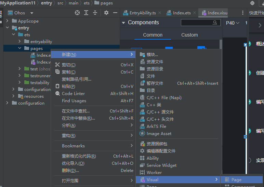264x187 pixels.
Task: Expand all tree nodes icon
Action: [86, 13]
